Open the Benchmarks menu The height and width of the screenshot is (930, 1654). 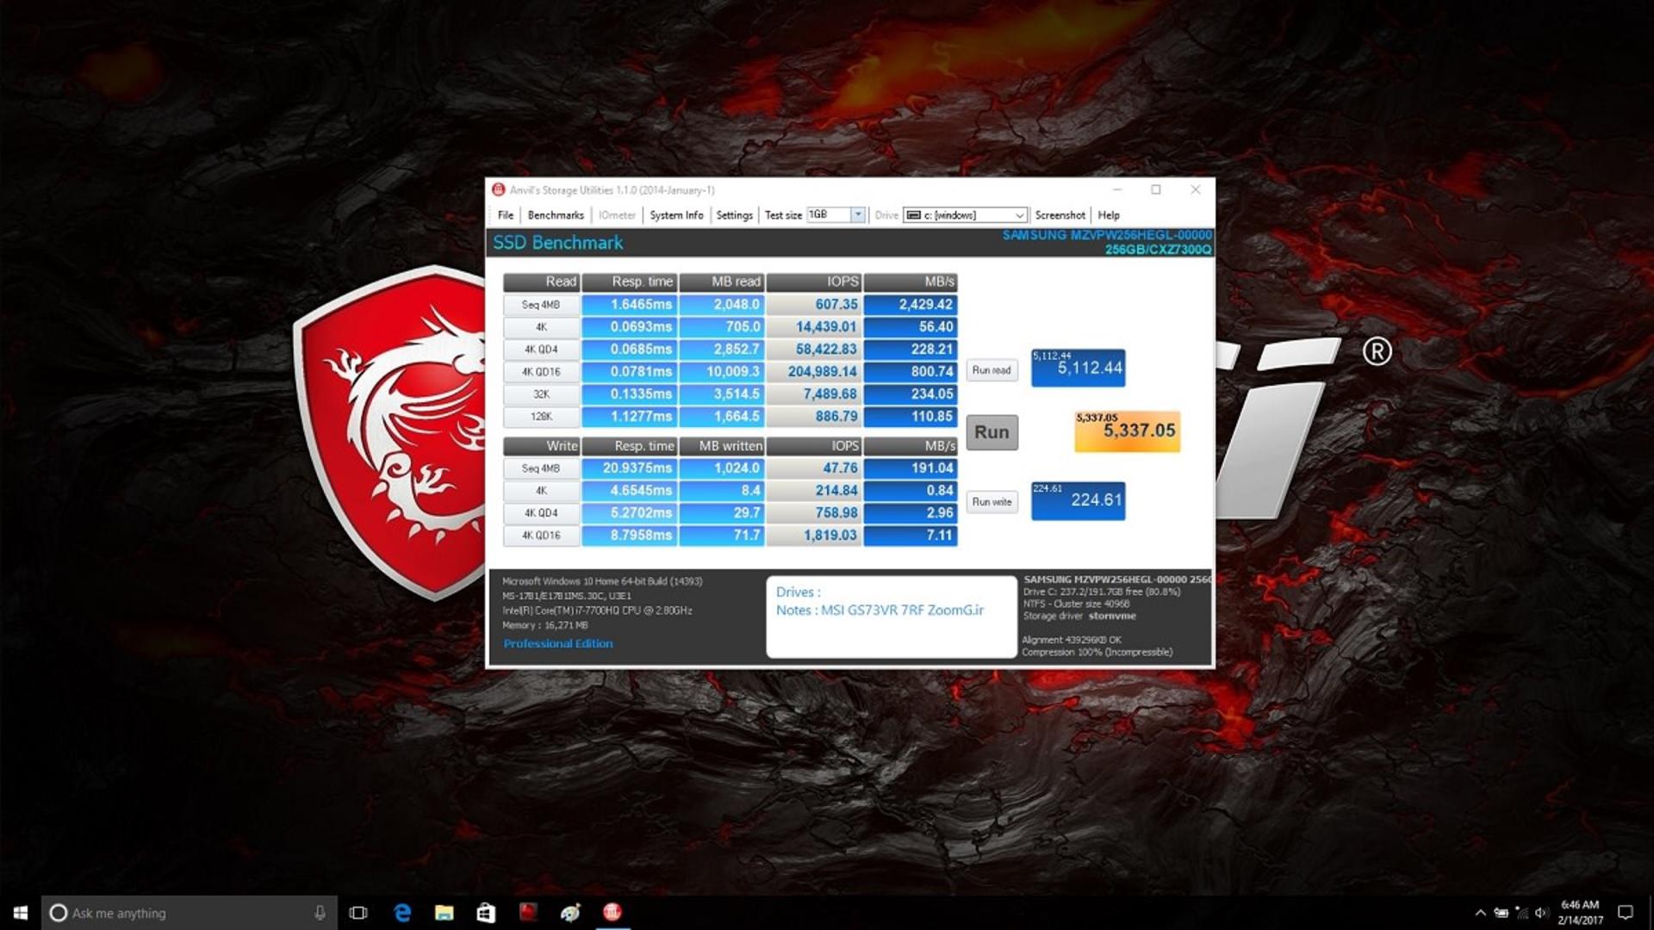(556, 215)
